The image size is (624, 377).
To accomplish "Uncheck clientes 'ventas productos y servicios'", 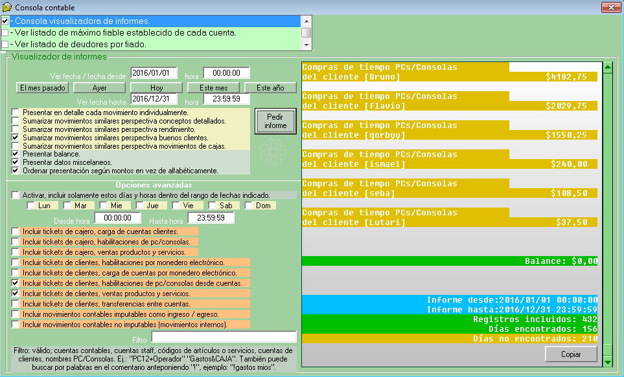I will point(15,293).
